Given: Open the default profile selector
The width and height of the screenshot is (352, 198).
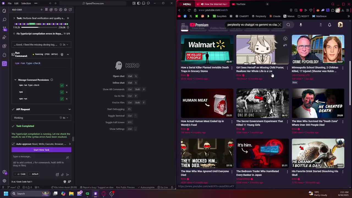Looking at the screenshot, I should click(x=34, y=174).
